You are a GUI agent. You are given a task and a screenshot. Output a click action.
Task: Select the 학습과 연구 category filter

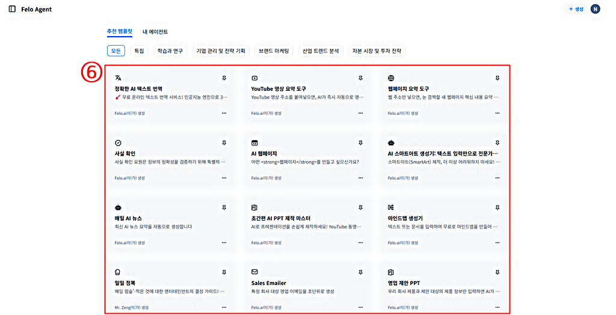click(170, 50)
